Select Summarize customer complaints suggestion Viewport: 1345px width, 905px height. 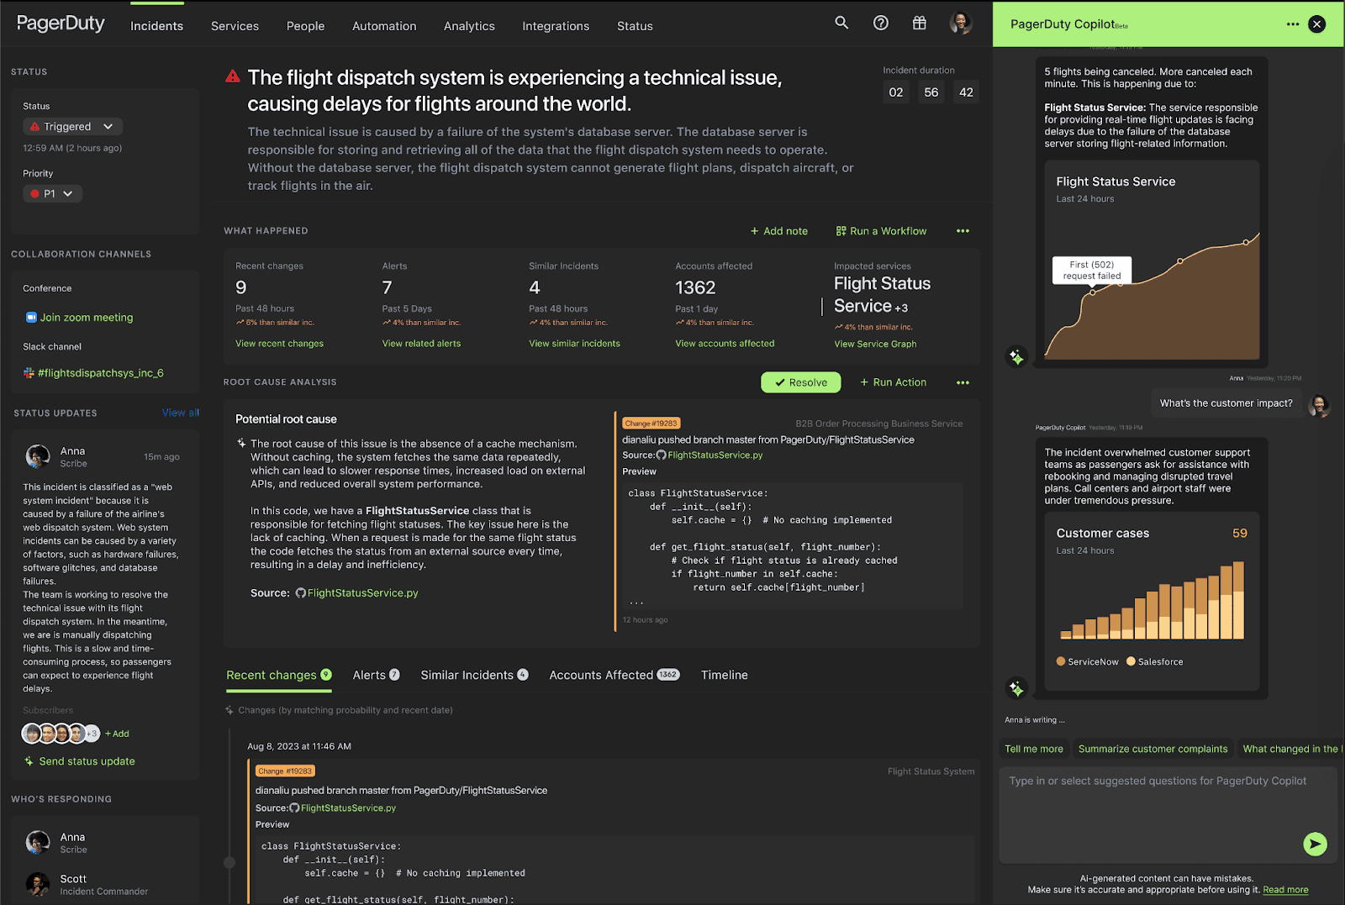click(1152, 749)
